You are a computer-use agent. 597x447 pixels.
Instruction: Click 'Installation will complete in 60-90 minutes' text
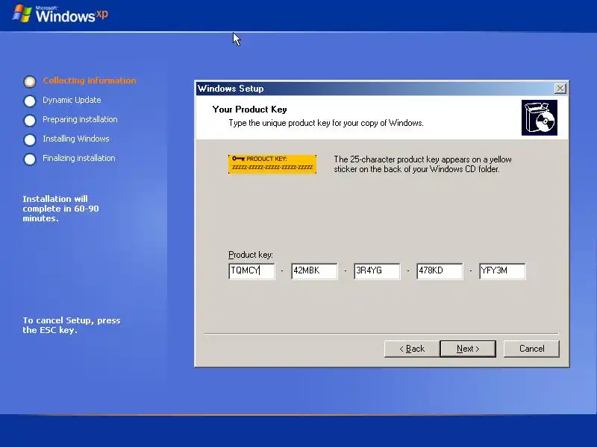click(60, 209)
